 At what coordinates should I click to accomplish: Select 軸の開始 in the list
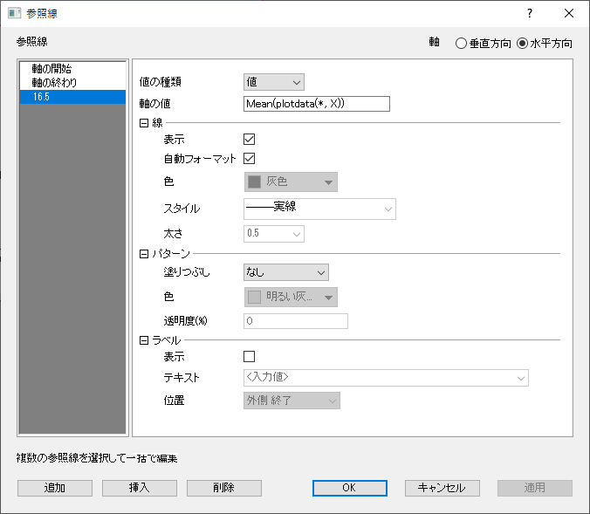[73, 68]
